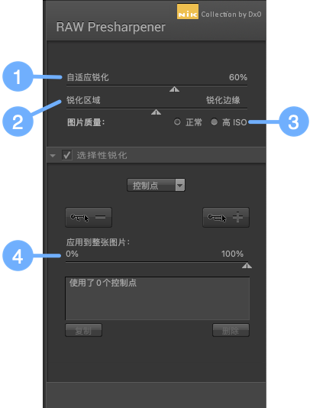313x408 pixels.
Task: Open the 控制点 dropdown menu
Action: (156, 185)
